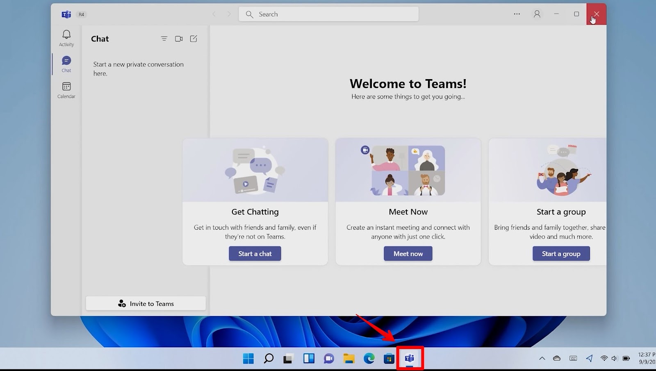
Task: Open the clock and date flyout
Action: [647, 358]
